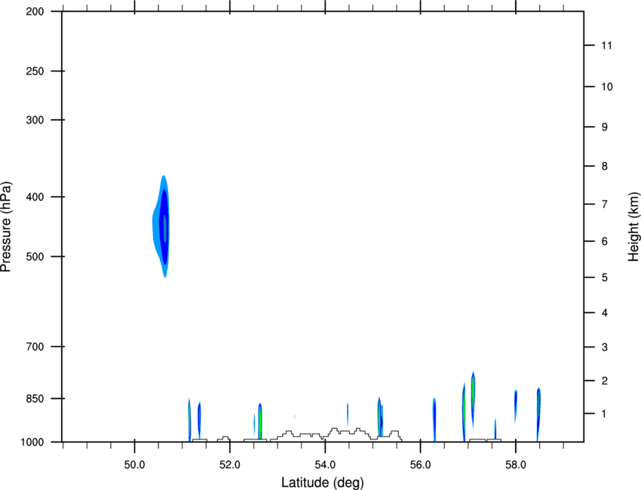Click the tall low-level plume near 57 degrees latitude
641x490 pixels.
click(473, 399)
